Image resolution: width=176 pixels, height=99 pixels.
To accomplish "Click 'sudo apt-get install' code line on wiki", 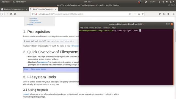I will pyautogui.click(x=49, y=41).
